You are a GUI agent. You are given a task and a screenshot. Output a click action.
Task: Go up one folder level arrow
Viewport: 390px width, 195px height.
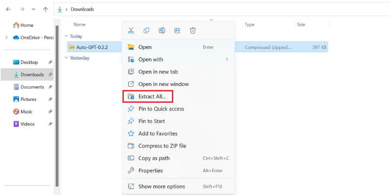click(45, 9)
